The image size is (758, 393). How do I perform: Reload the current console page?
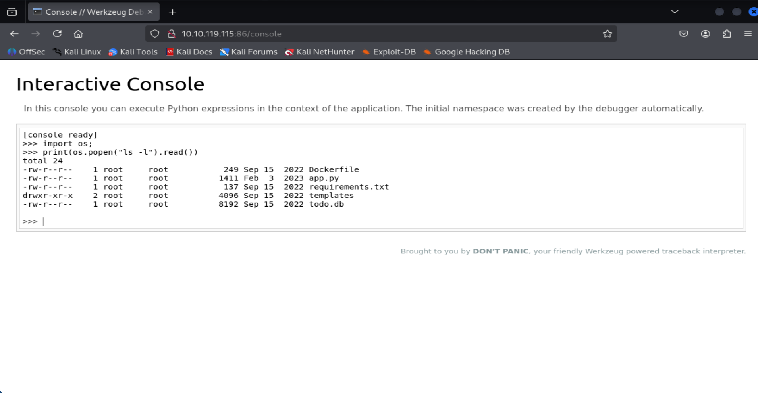pyautogui.click(x=57, y=34)
